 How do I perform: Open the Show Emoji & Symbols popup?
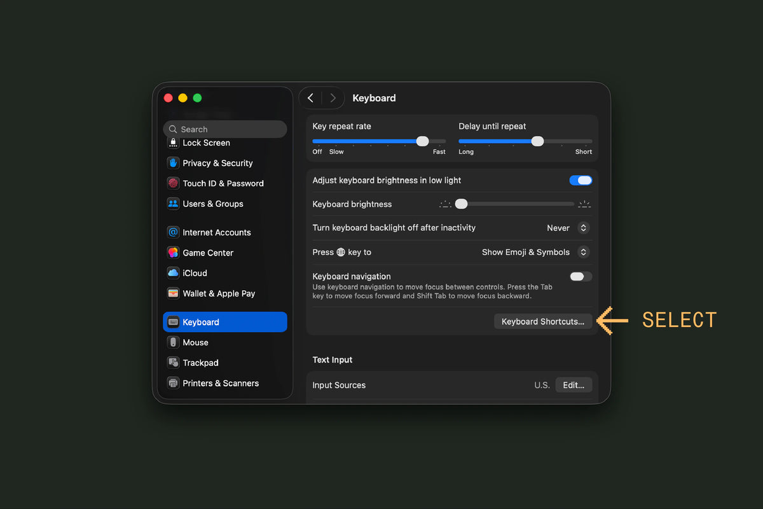(583, 252)
